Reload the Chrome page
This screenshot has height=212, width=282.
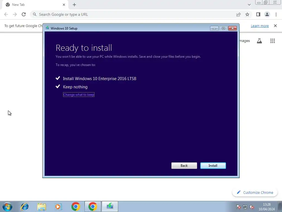[x=24, y=14]
